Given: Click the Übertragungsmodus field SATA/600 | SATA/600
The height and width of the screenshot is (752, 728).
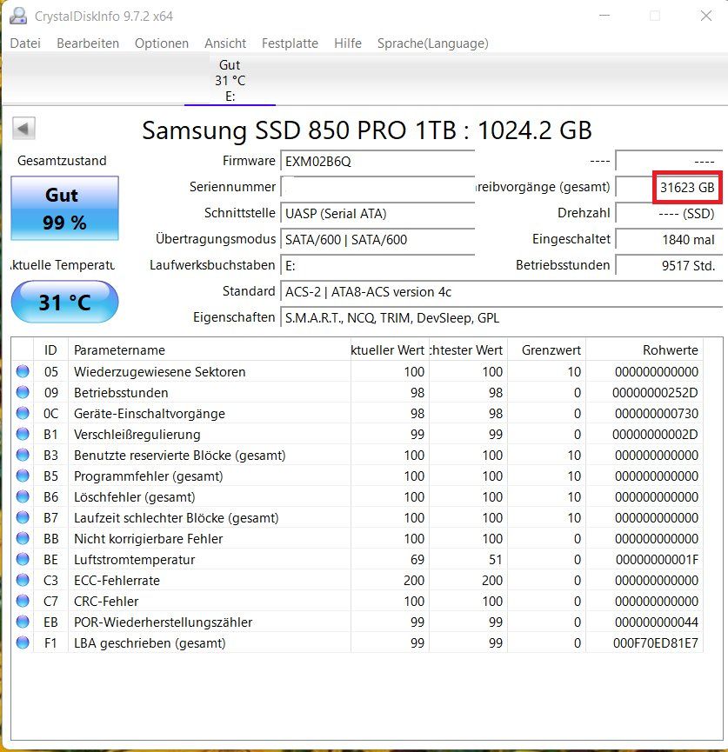Looking at the screenshot, I should click(x=377, y=239).
